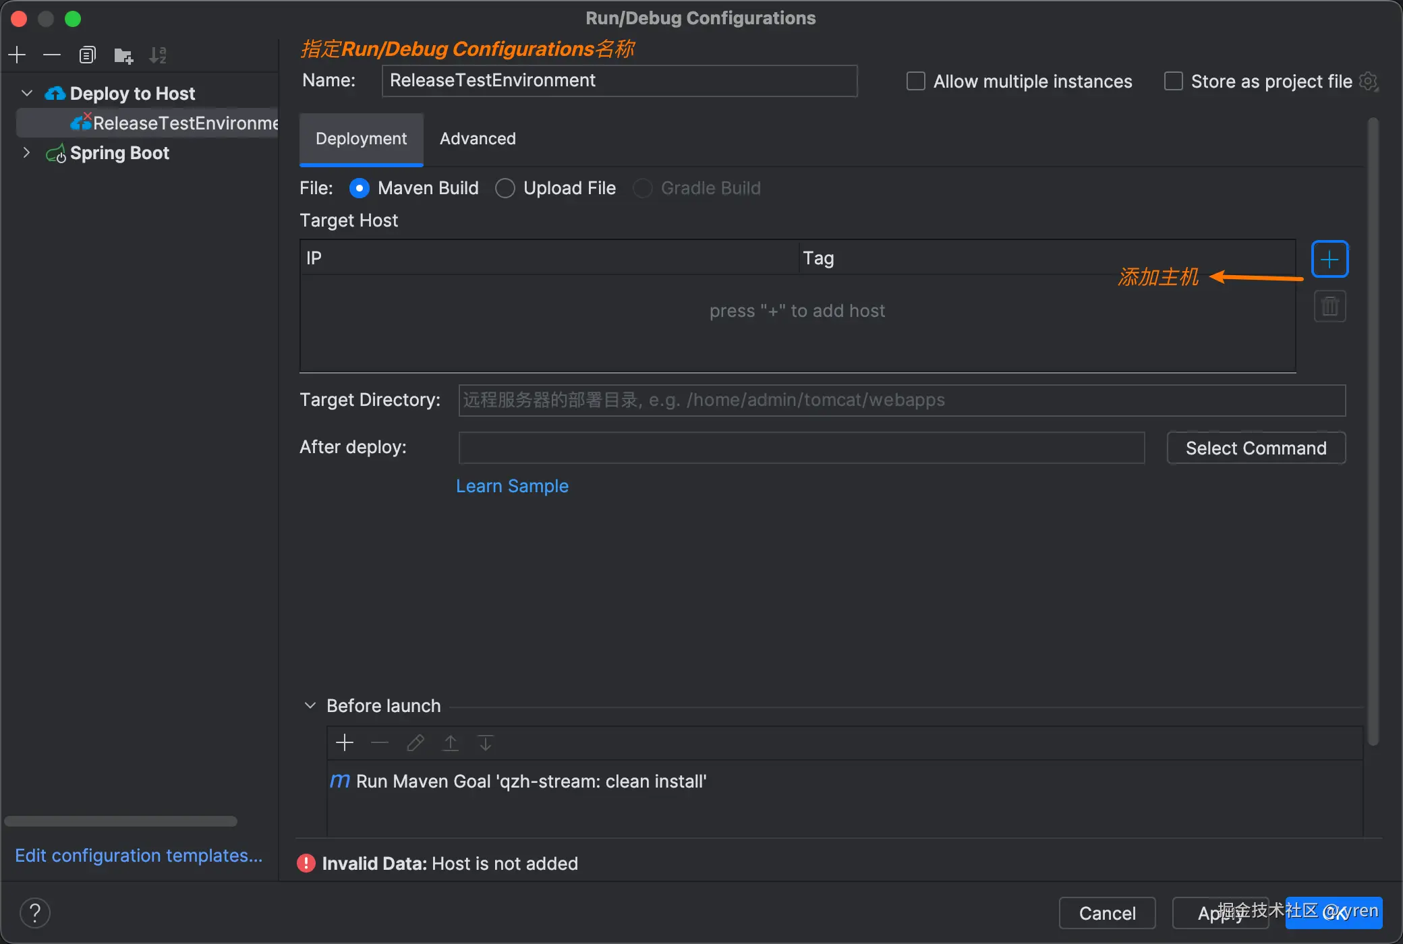Check Store as project file

tap(1173, 82)
